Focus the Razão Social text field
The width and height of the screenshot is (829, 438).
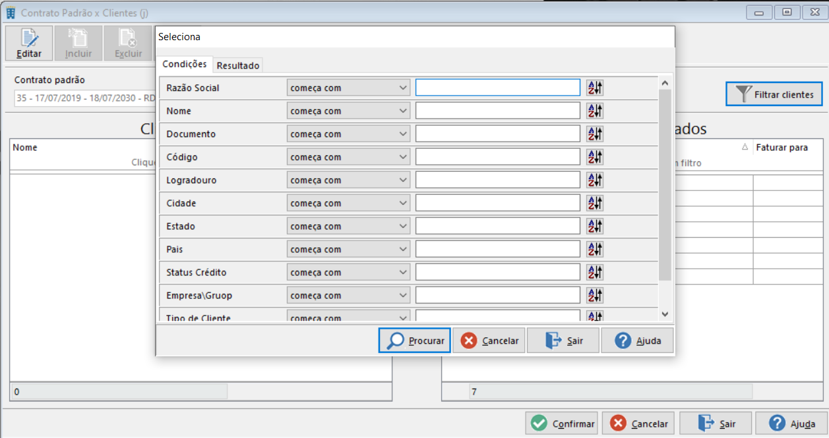(x=498, y=88)
